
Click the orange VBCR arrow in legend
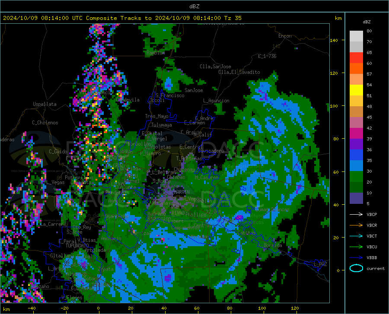tap(356, 225)
